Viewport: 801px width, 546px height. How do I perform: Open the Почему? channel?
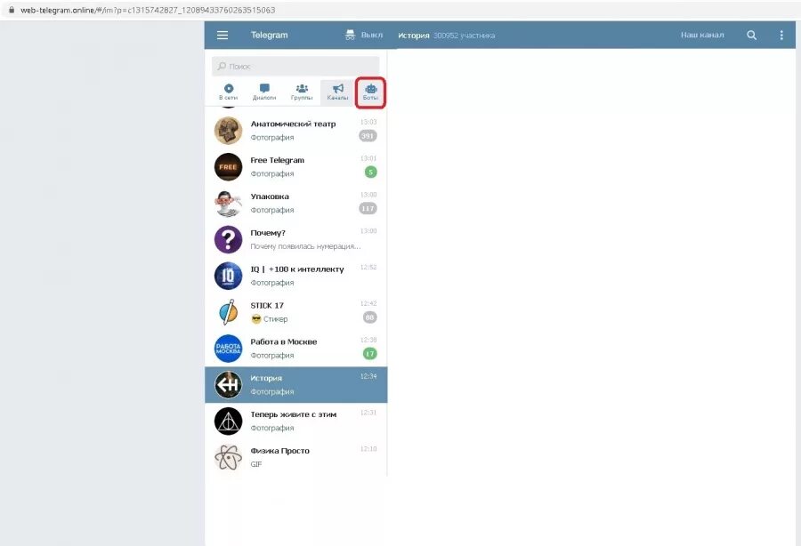click(x=295, y=239)
